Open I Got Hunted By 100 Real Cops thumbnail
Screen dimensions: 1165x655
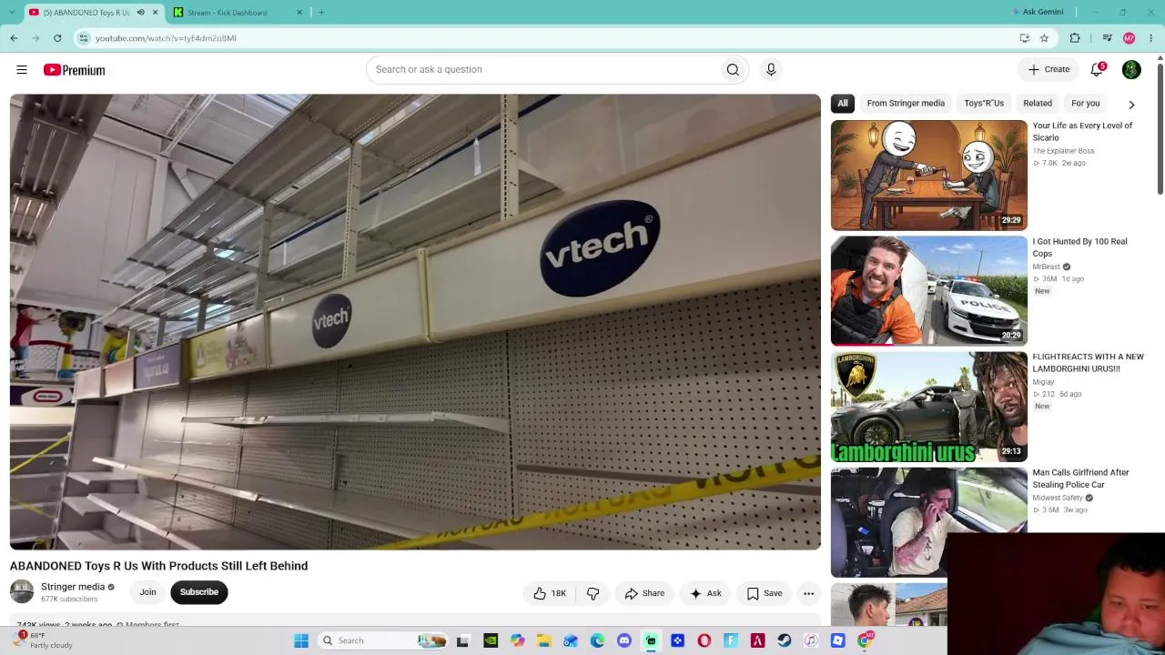coord(928,290)
